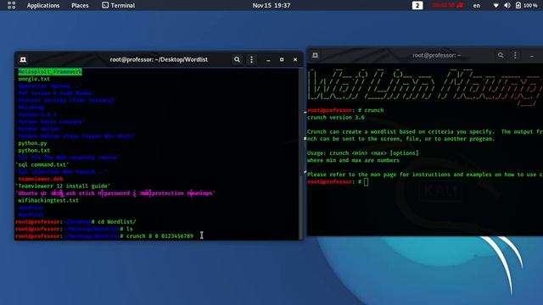The image size is (543, 305).
Task: Click the ASCII art name banner
Action: click(x=425, y=86)
